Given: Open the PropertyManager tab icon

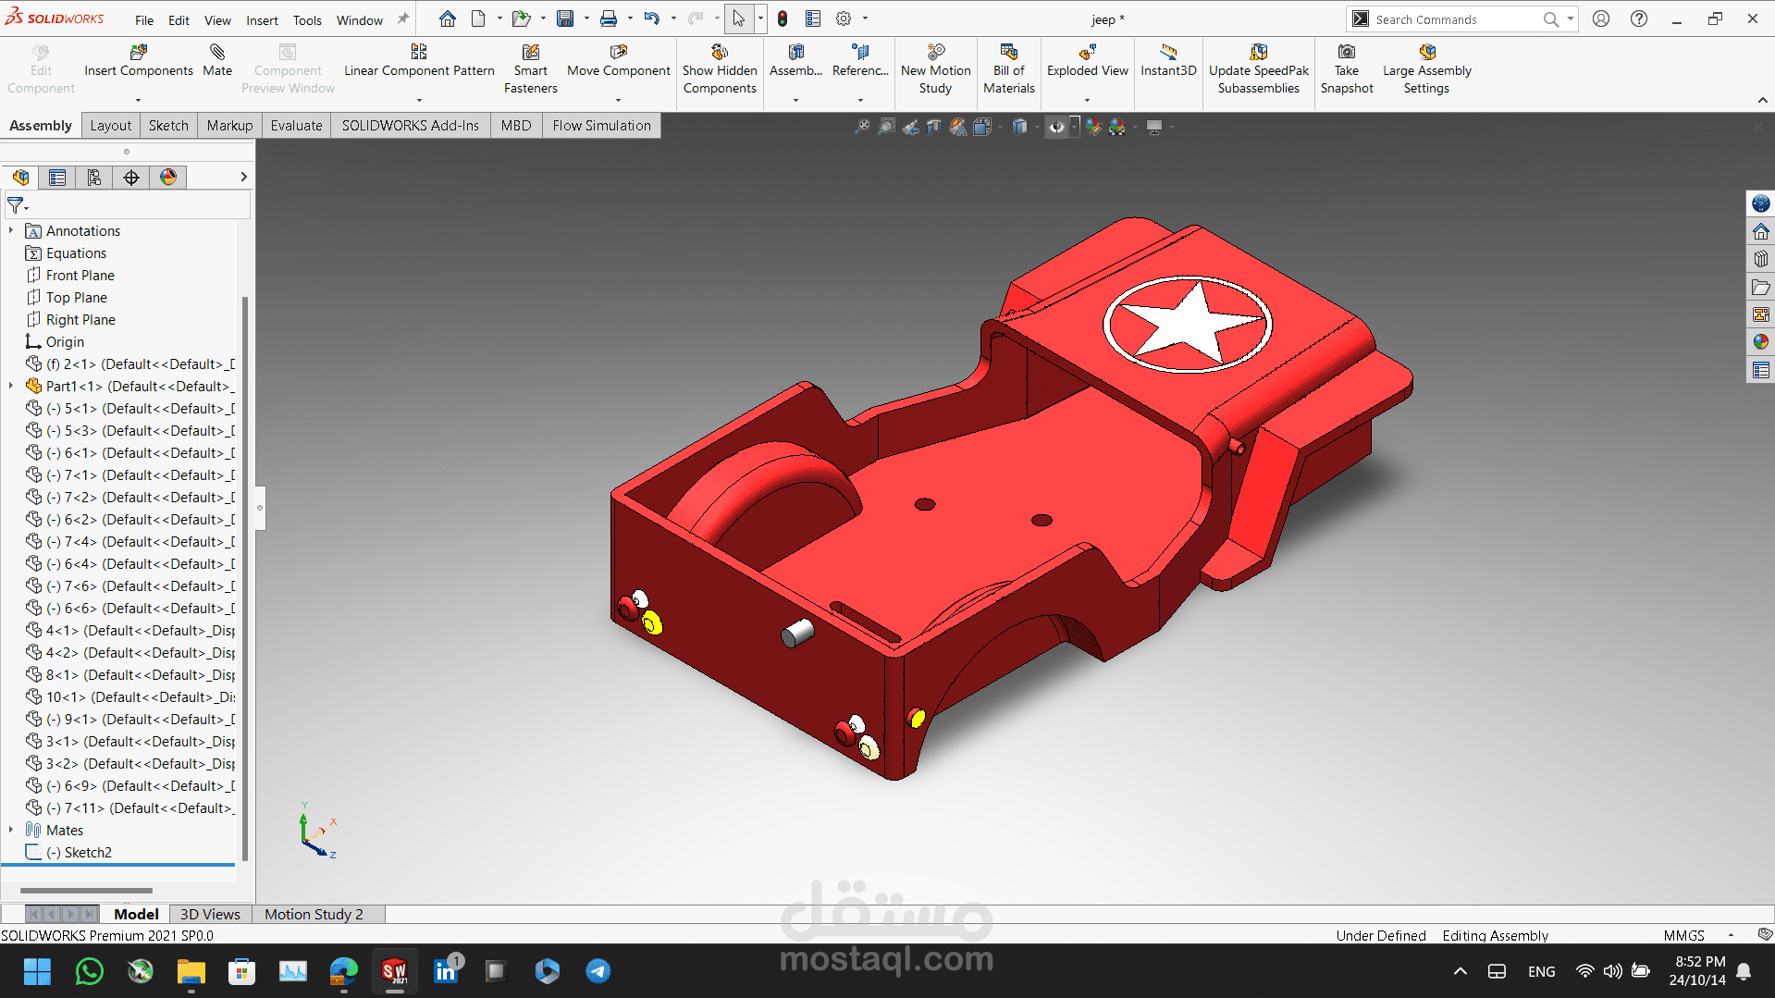Looking at the screenshot, I should click(57, 178).
